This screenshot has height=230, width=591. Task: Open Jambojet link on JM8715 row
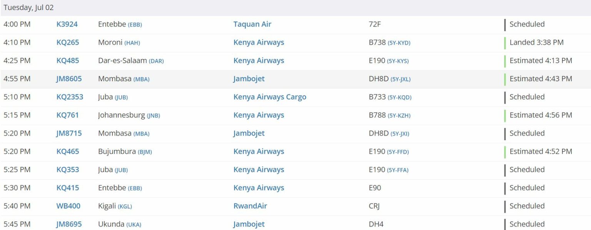[248, 133]
